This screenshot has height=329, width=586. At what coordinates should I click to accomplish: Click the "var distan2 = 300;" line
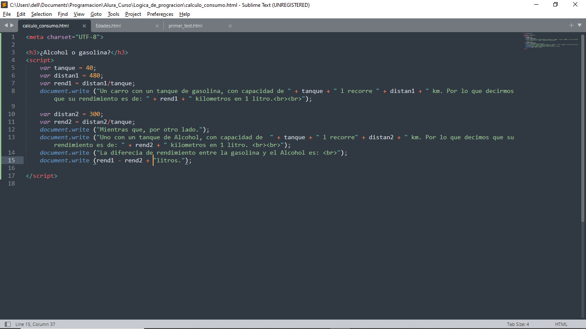coord(72,114)
